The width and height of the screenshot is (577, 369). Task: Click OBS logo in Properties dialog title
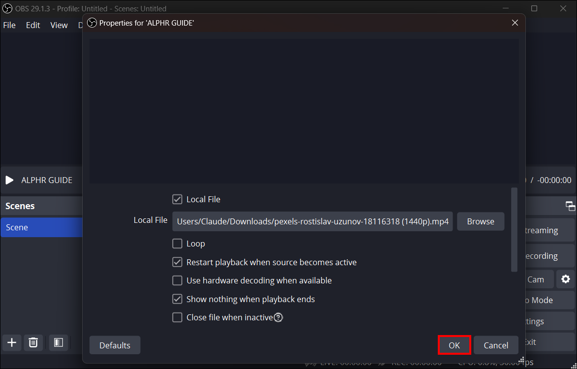point(92,23)
